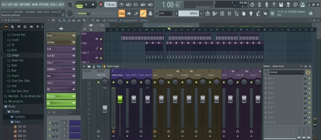Expand Slot 1 options arrow
Screen dimensions: 321x140
pyautogui.click(x=266, y=78)
